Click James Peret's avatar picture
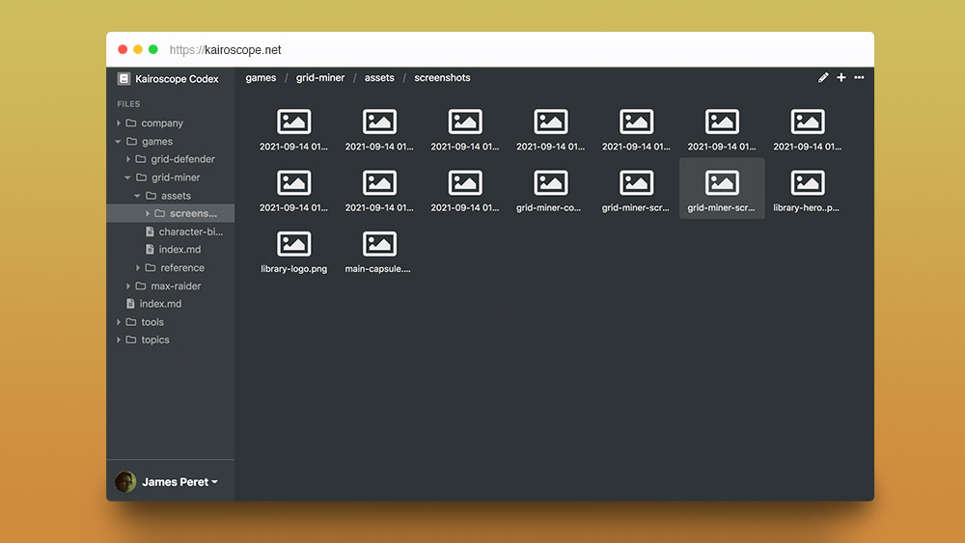Viewport: 965px width, 543px height. pyautogui.click(x=125, y=481)
